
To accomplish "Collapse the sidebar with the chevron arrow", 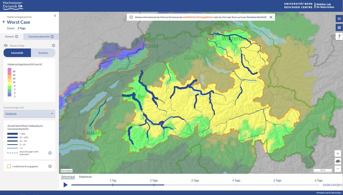I will coord(55,16).
